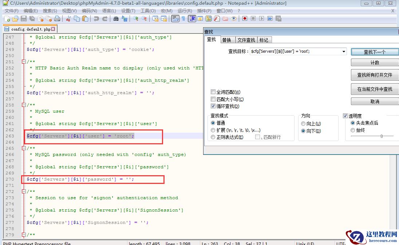Click the Zoom In magnifier icon
Image resolution: width=399 pixels, height=245 pixels.
click(x=135, y=19)
